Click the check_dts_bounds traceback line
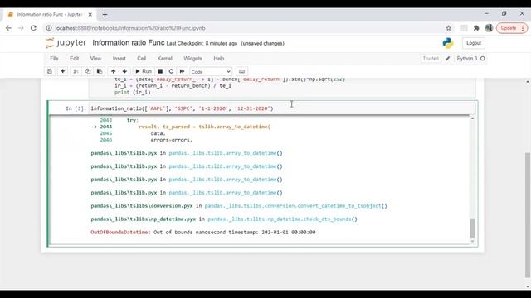The height and width of the screenshot is (298, 531). (x=224, y=219)
